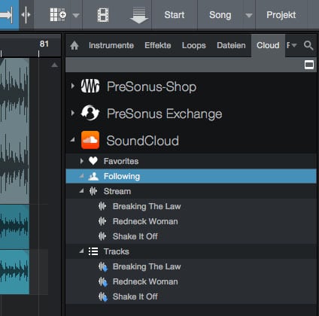This screenshot has height=316, width=319.
Task: Click the Following person icon
Action: tap(93, 176)
